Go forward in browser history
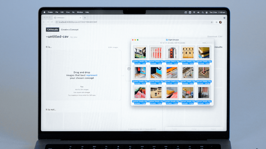266x149 pixels. tap(48, 22)
